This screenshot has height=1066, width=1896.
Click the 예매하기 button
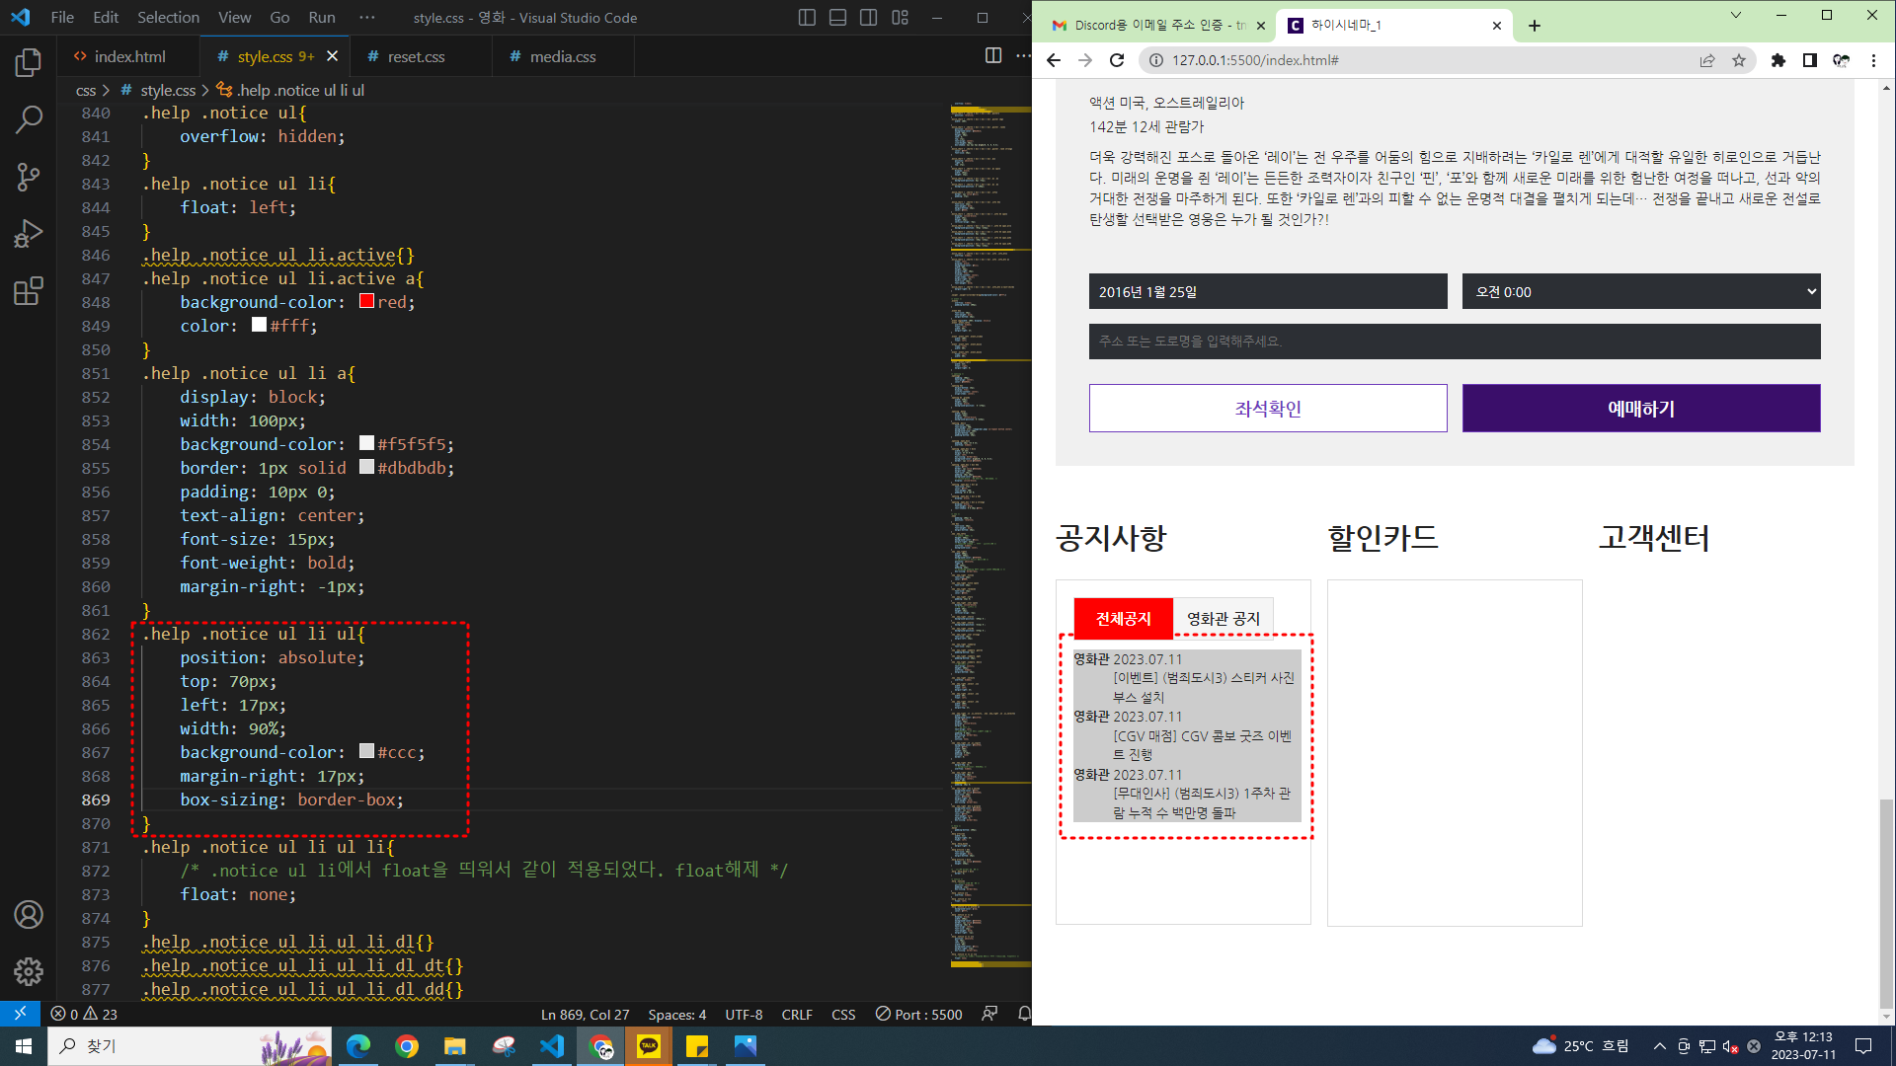pos(1641,409)
